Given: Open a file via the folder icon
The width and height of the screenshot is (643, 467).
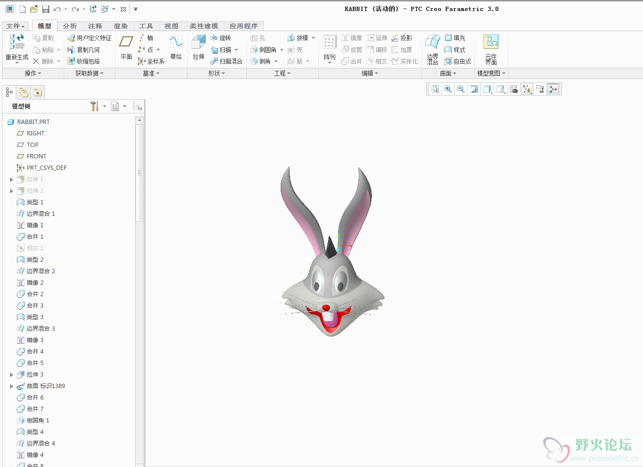Looking at the screenshot, I should point(34,9).
